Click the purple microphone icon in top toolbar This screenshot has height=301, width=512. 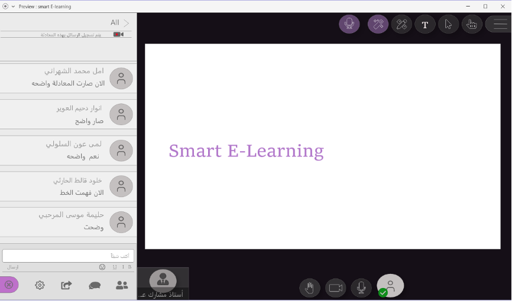click(x=349, y=24)
